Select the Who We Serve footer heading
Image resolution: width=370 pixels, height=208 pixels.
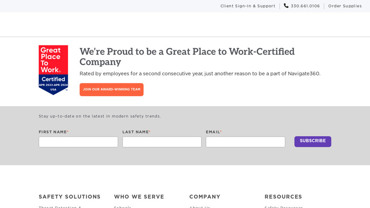click(139, 197)
